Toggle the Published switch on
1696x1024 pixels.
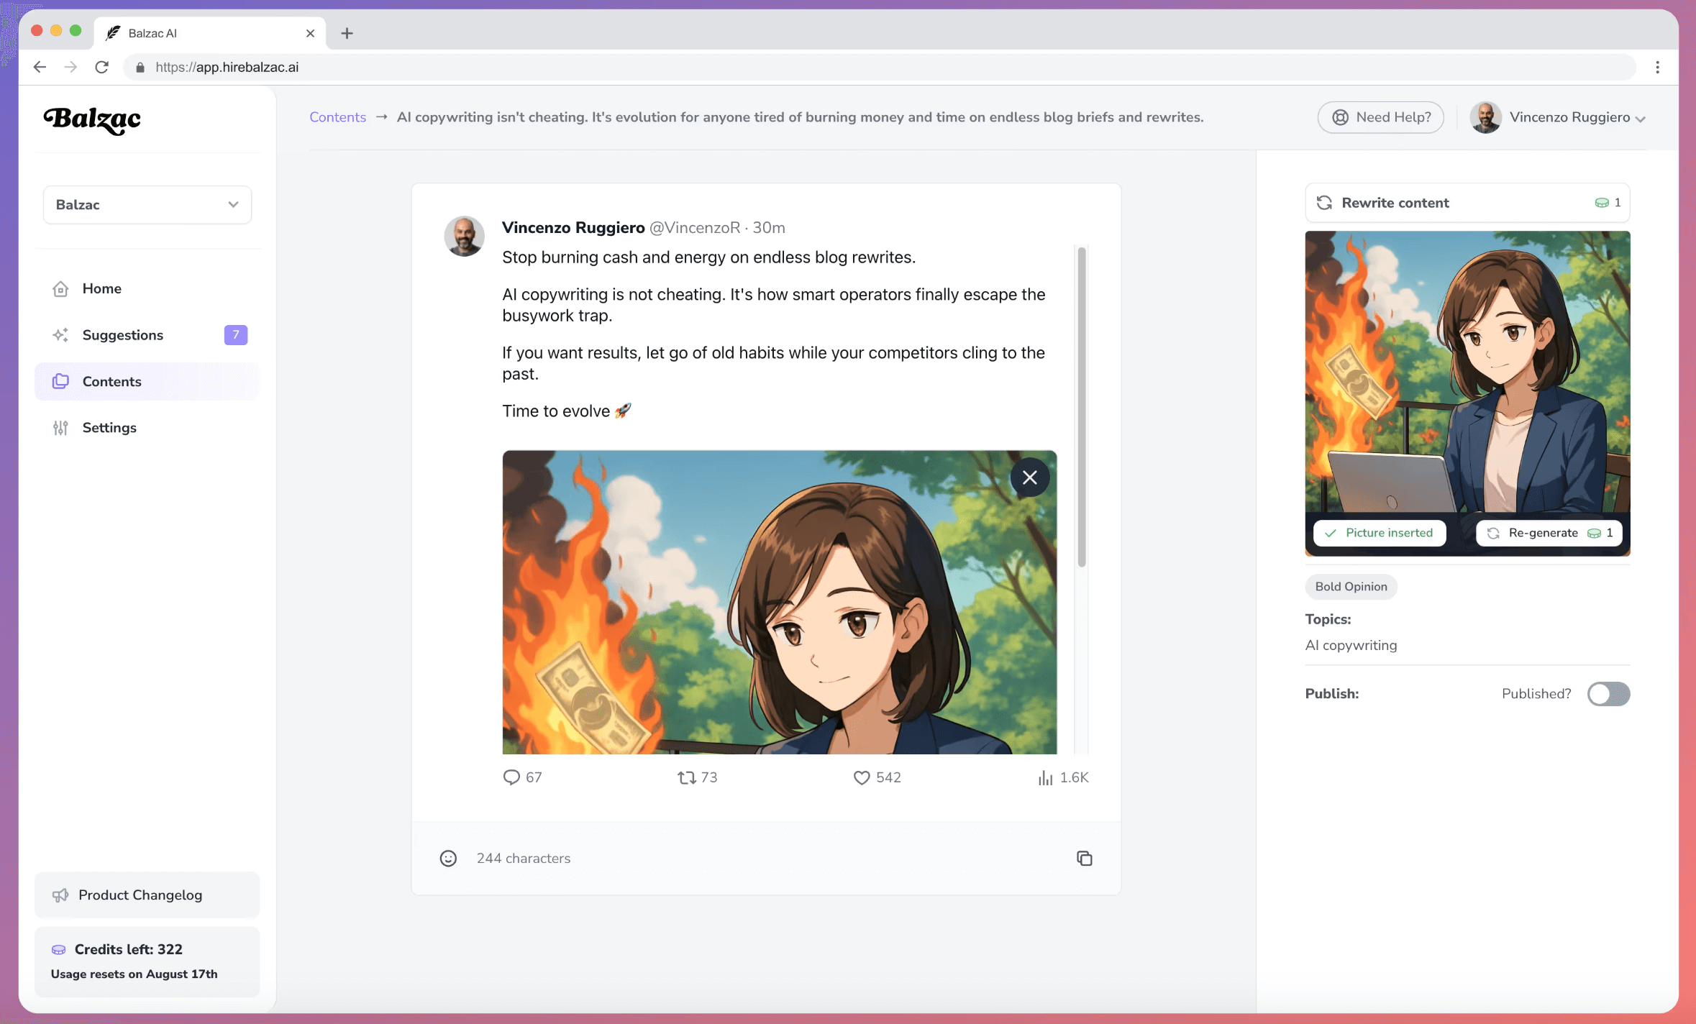tap(1608, 694)
